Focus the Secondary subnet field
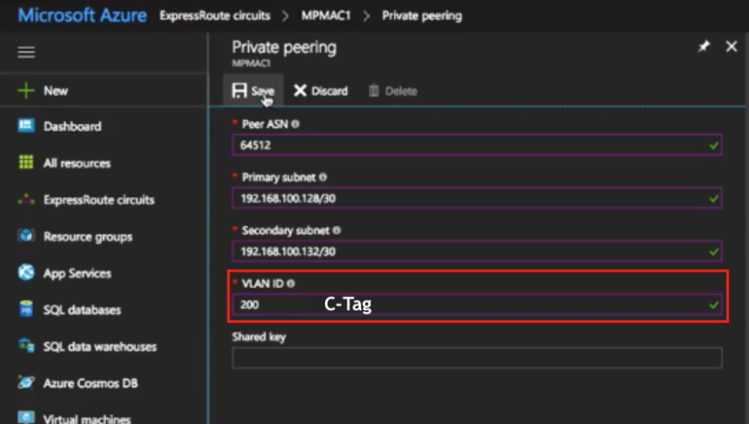749x424 pixels. pyautogui.click(x=477, y=251)
